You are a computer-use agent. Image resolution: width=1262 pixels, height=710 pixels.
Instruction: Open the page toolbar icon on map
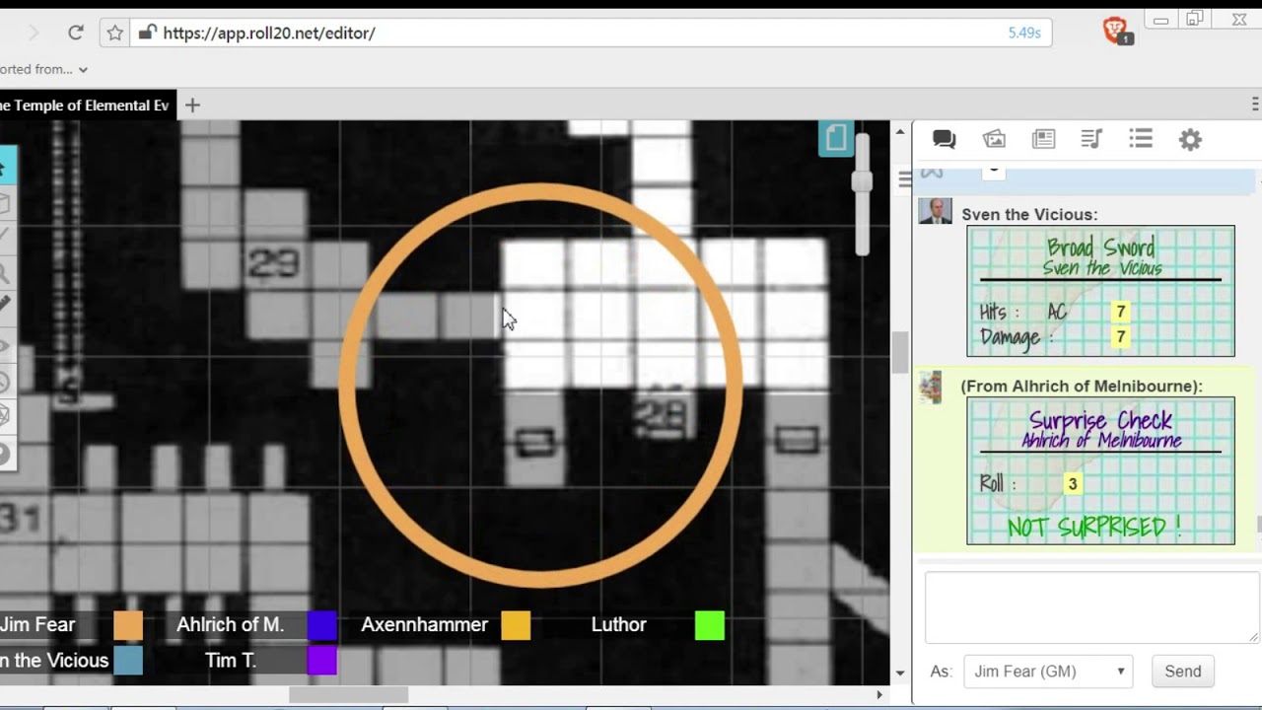pos(836,138)
